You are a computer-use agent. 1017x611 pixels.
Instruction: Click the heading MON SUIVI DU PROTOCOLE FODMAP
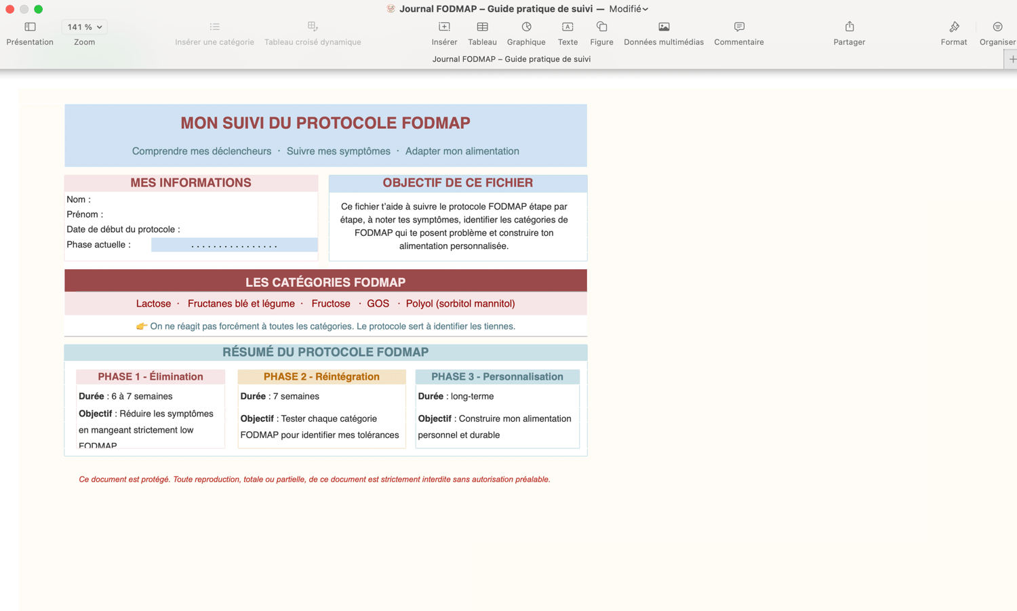[x=325, y=123]
